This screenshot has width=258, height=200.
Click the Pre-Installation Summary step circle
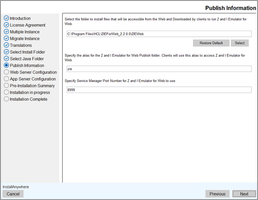(x=6, y=86)
